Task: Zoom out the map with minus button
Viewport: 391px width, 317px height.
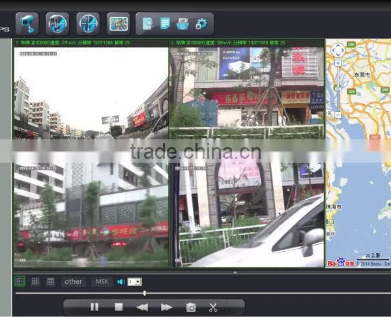Action: click(338, 115)
